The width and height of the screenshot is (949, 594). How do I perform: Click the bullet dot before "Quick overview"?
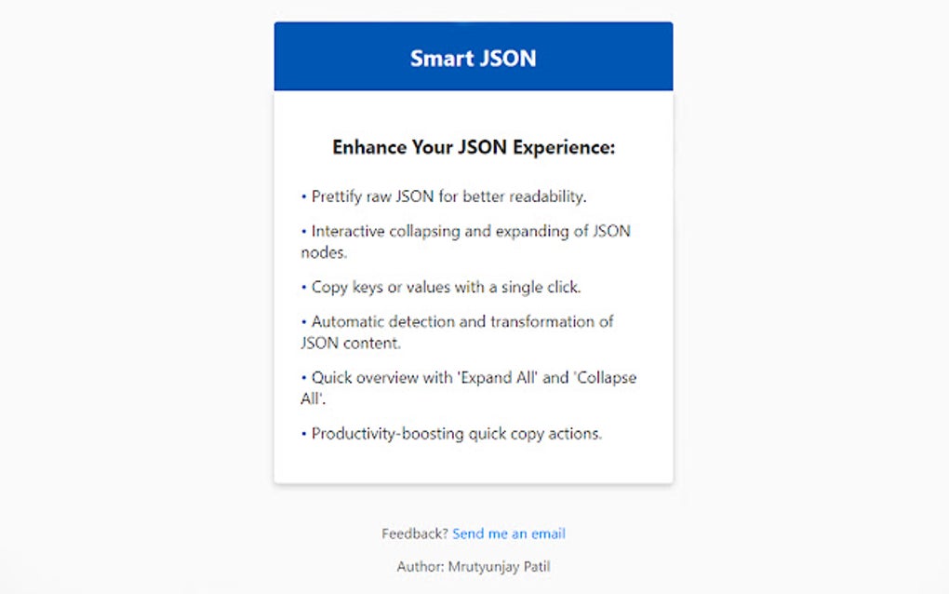(303, 378)
